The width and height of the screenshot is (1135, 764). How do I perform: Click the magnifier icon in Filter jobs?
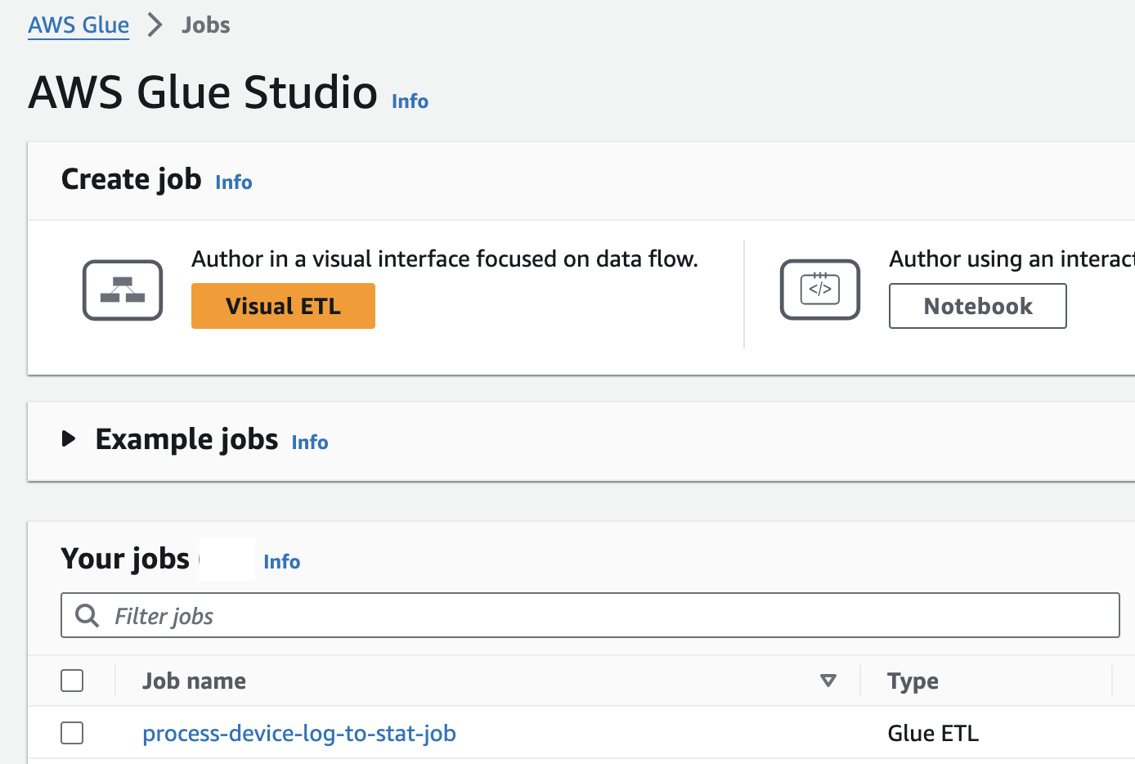(87, 615)
